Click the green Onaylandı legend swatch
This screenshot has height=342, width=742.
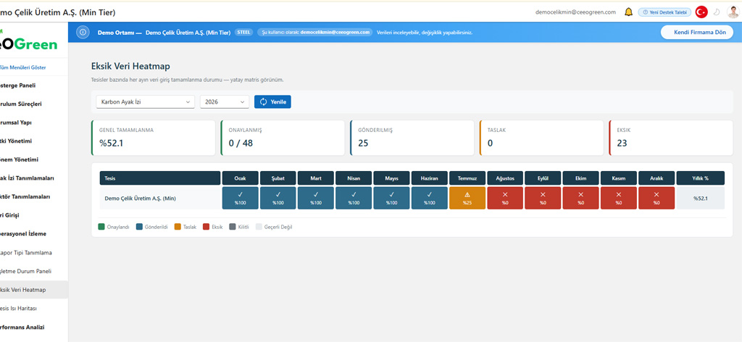[101, 227]
